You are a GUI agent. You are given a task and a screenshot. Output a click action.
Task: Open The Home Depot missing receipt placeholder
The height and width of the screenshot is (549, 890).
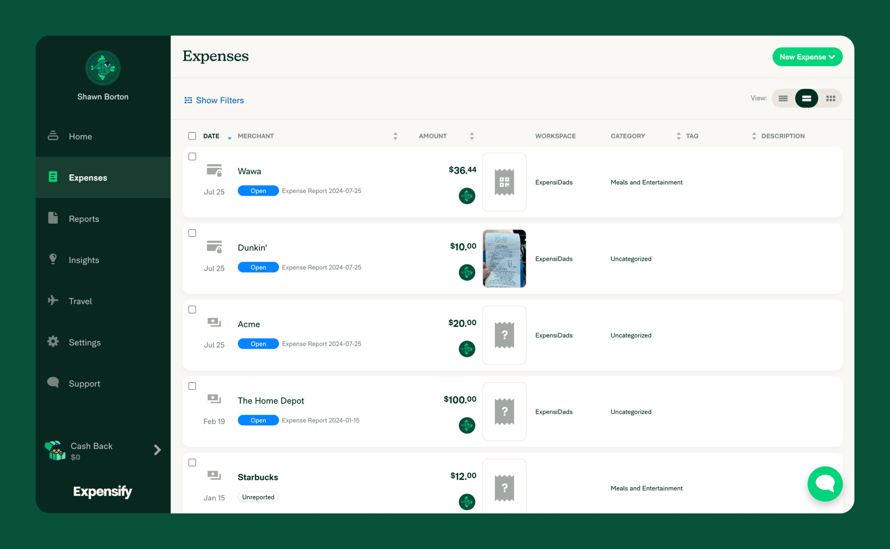(x=504, y=412)
